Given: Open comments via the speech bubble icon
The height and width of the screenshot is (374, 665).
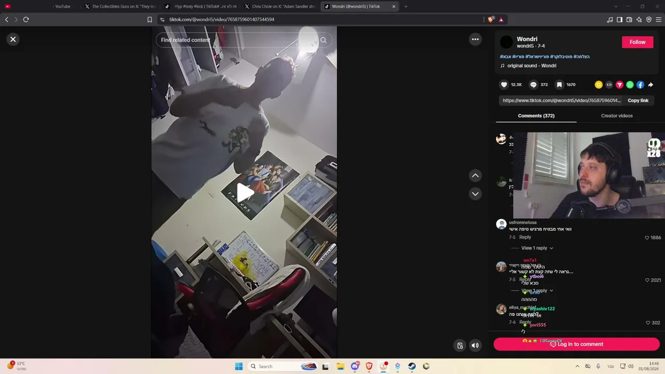Looking at the screenshot, I should 533,85.
